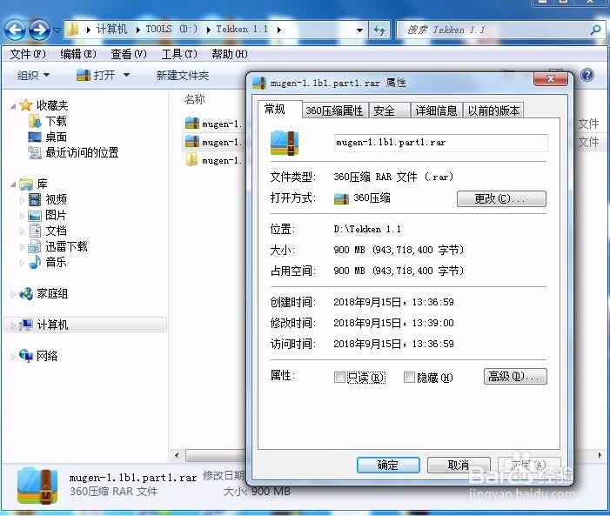Click Tekken 1.1 breadcrumb segment
This screenshot has width=610, height=516.
pos(242,30)
